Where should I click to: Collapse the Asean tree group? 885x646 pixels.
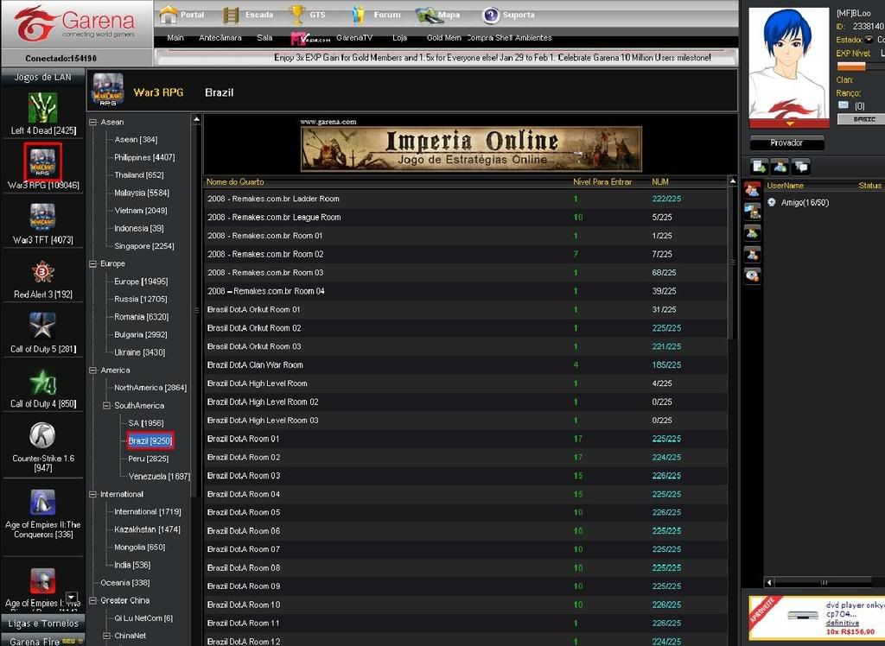(x=93, y=123)
